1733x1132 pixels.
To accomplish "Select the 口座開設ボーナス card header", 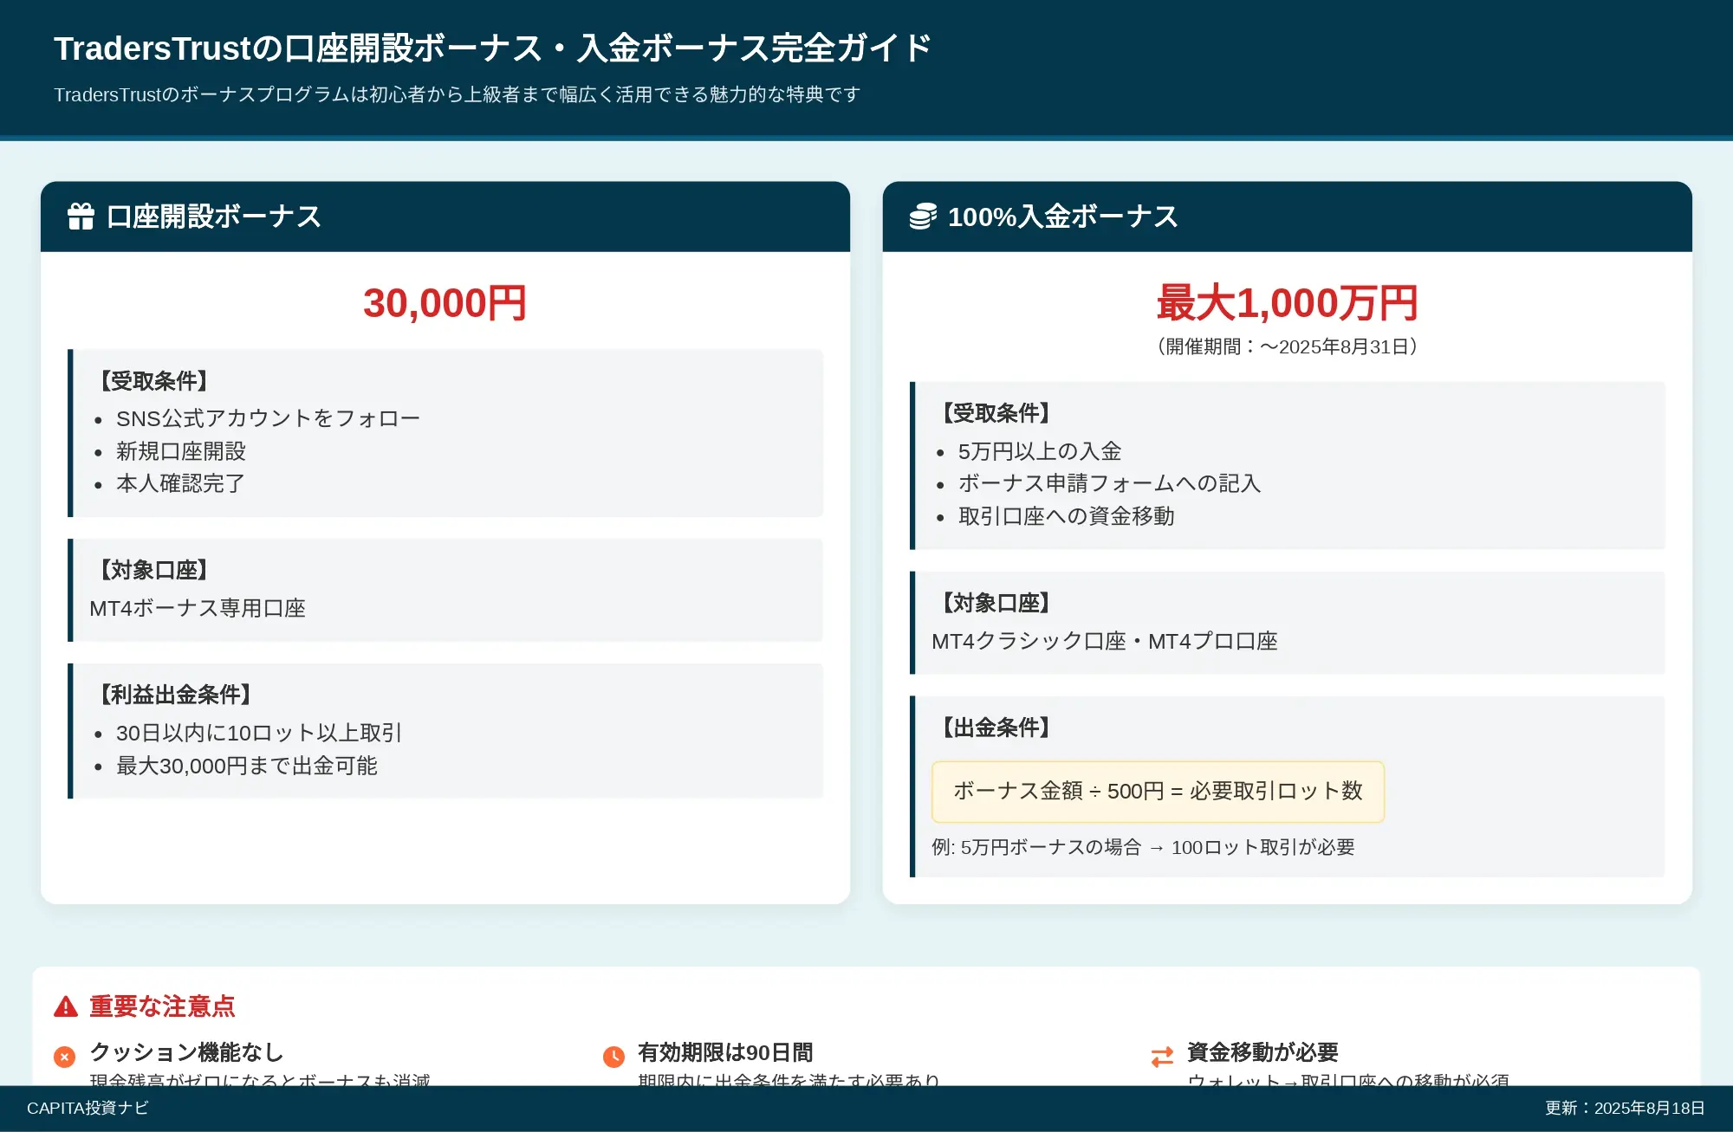I will coord(445,217).
